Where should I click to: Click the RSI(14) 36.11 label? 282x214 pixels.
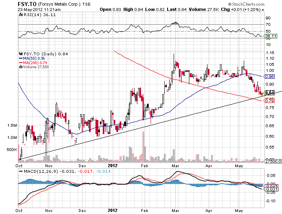pos(40,15)
